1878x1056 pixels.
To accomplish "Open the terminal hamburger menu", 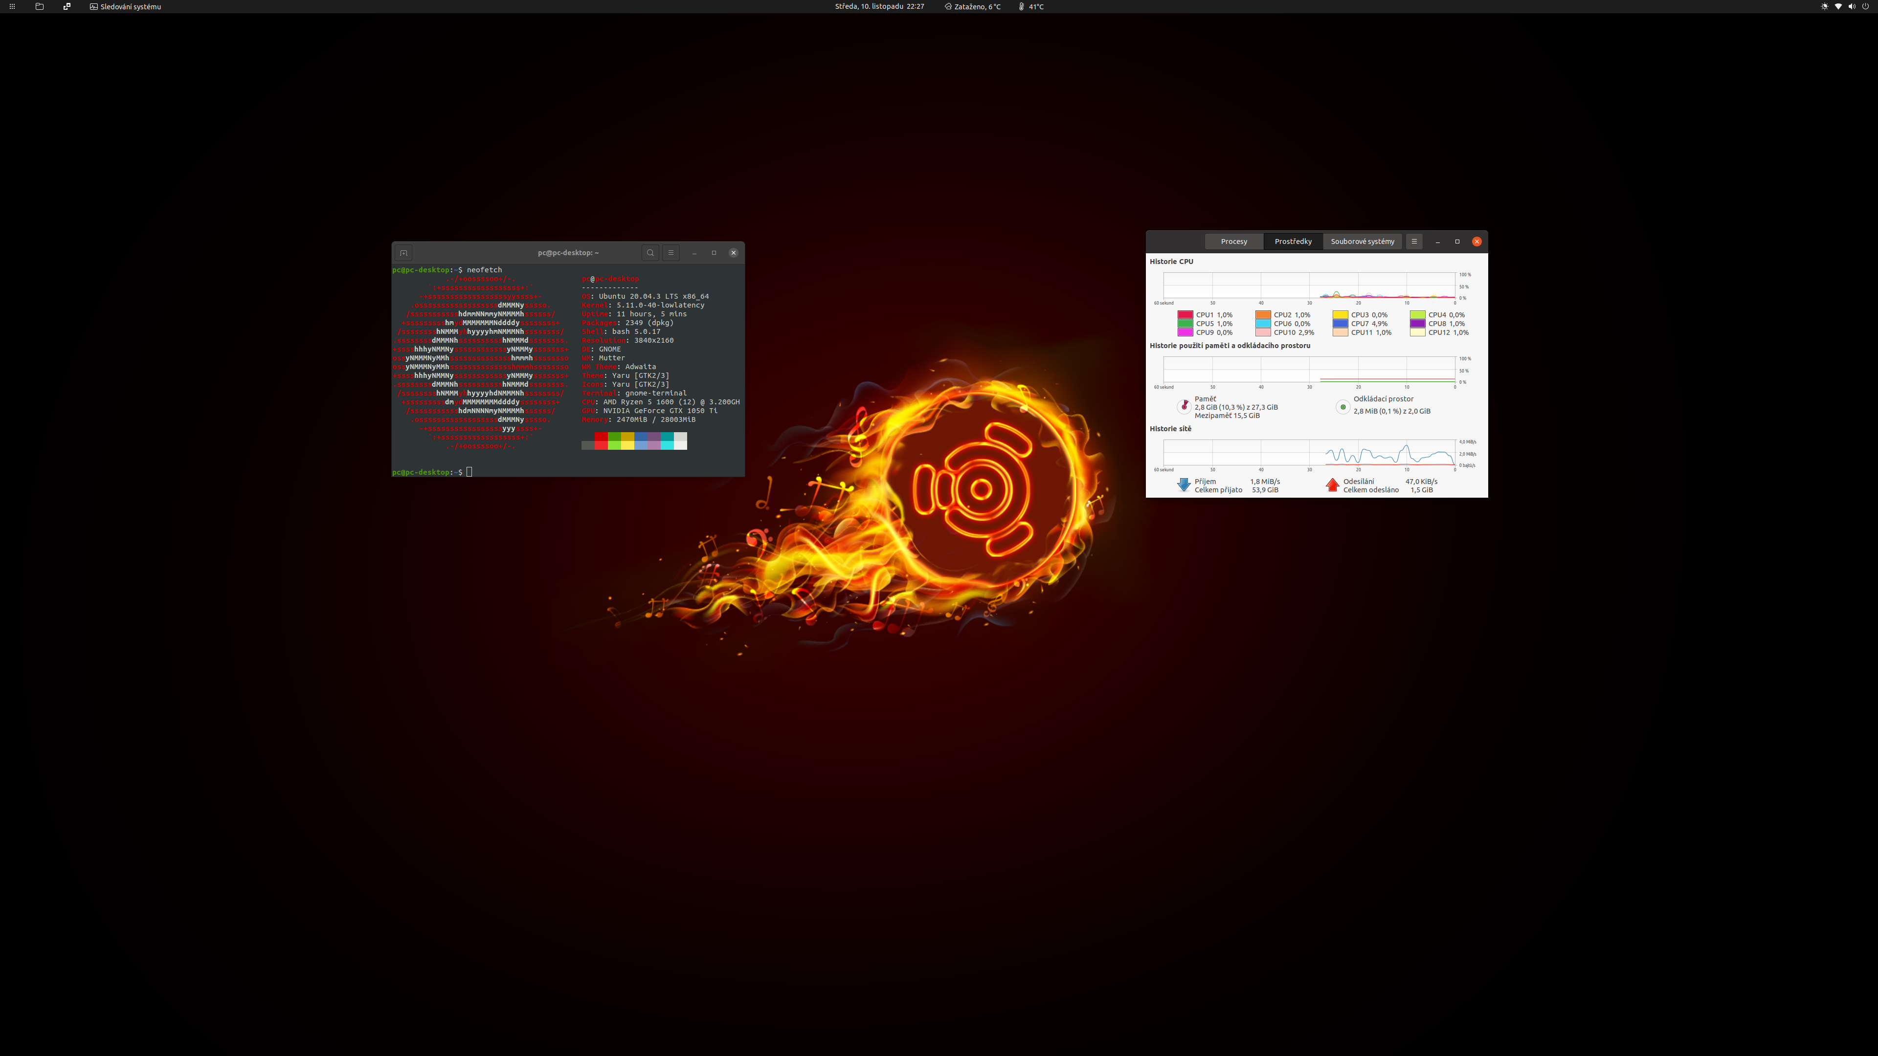I will coord(671,253).
